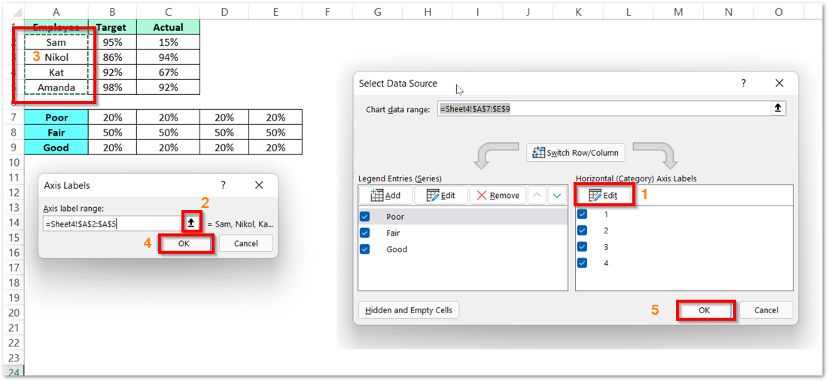Open Hidden and Empty Cells settings
Screen dimensions: 828x381
pos(409,310)
